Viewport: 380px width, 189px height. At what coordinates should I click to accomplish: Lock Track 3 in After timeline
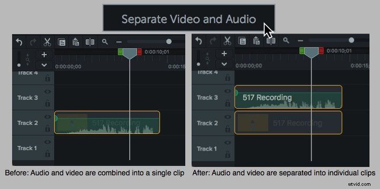tap(227, 103)
